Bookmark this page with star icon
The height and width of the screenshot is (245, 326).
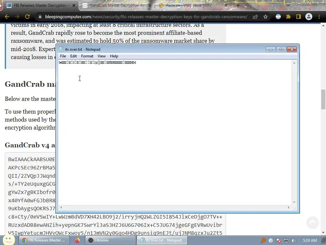click(x=266, y=17)
